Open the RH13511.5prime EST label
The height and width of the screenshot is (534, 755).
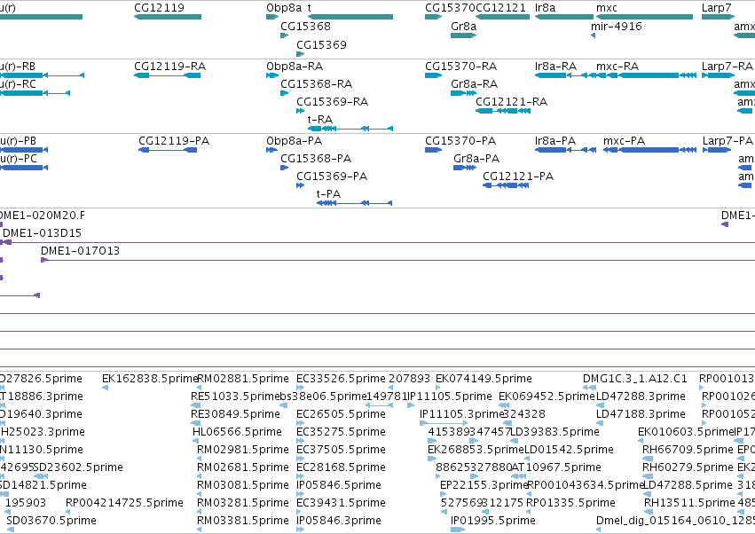pos(689,503)
